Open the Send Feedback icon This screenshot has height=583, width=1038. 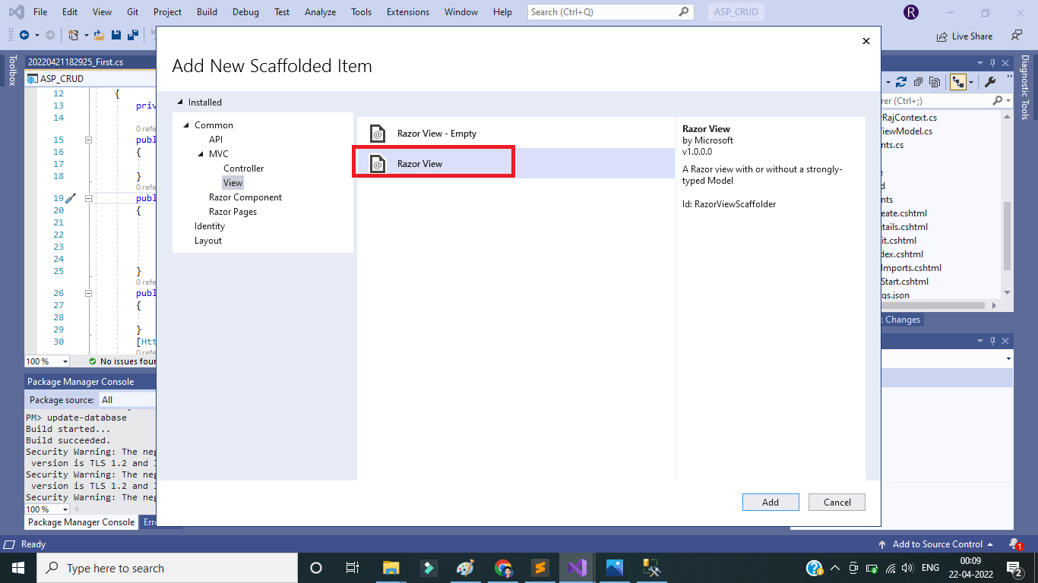pyautogui.click(x=1017, y=36)
